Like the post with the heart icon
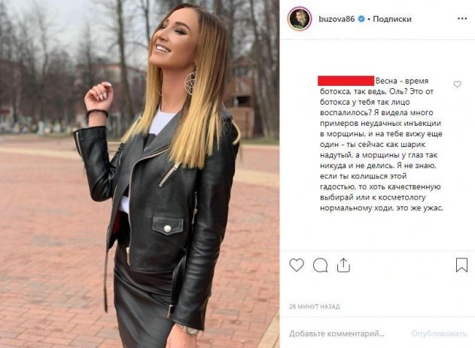The image size is (475, 348). click(x=297, y=265)
